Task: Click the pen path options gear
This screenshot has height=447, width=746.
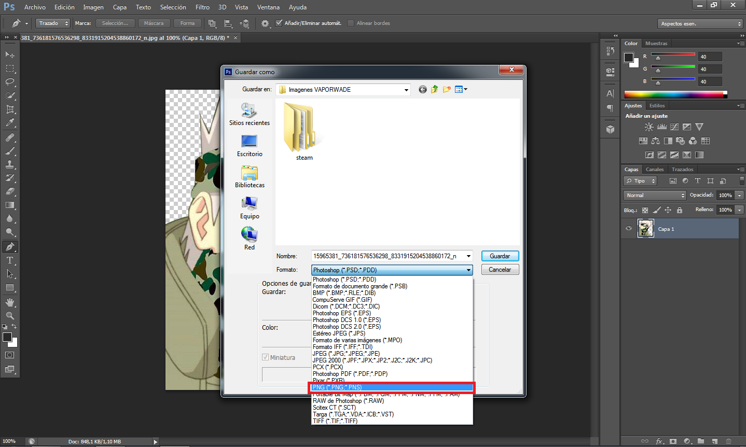Action: tap(266, 23)
